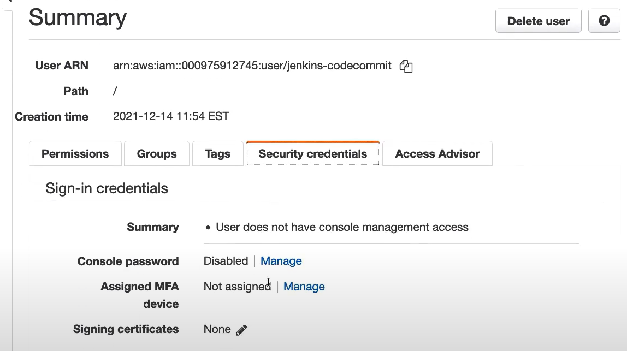Open the help question mark icon
The width and height of the screenshot is (627, 351).
coord(604,21)
